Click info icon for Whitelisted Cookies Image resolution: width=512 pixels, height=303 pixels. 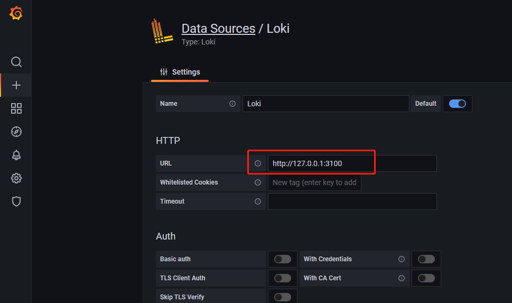pos(258,182)
